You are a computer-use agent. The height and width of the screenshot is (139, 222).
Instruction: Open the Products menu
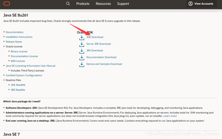pyautogui.click(x=83, y=4)
